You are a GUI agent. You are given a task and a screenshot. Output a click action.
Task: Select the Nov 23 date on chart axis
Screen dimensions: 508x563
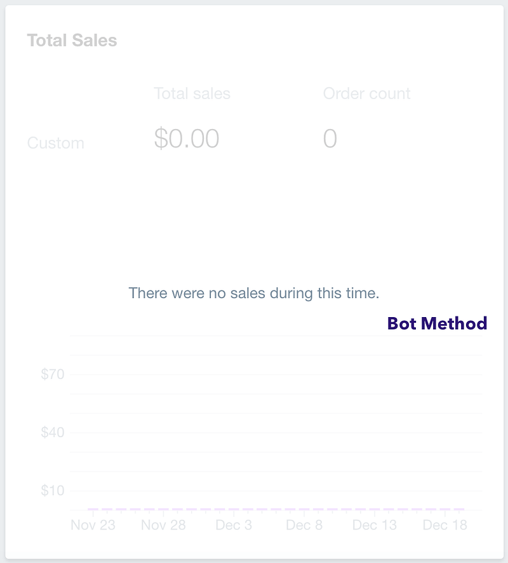(x=93, y=525)
